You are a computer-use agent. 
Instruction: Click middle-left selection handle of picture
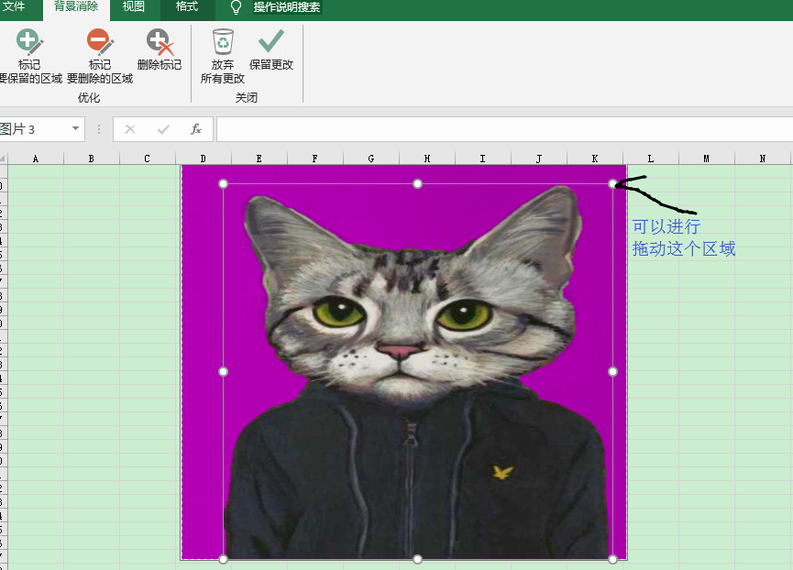coord(223,372)
